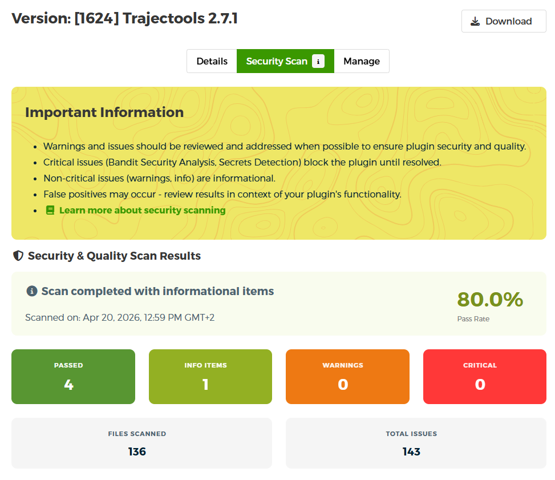The width and height of the screenshot is (555, 480).
Task: Click the book icon beside Learn more
Action: click(x=50, y=210)
